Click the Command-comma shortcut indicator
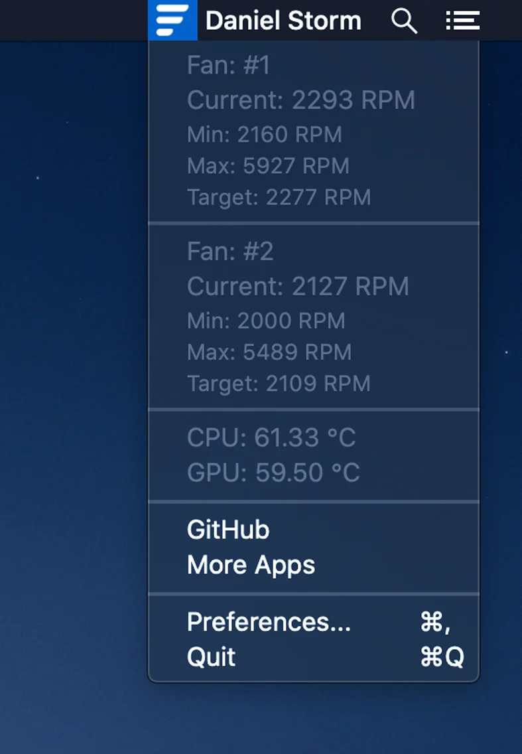The height and width of the screenshot is (754, 522). tap(434, 622)
